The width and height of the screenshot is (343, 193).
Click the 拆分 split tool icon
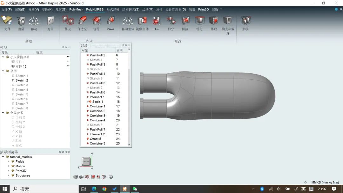[x=171, y=22]
